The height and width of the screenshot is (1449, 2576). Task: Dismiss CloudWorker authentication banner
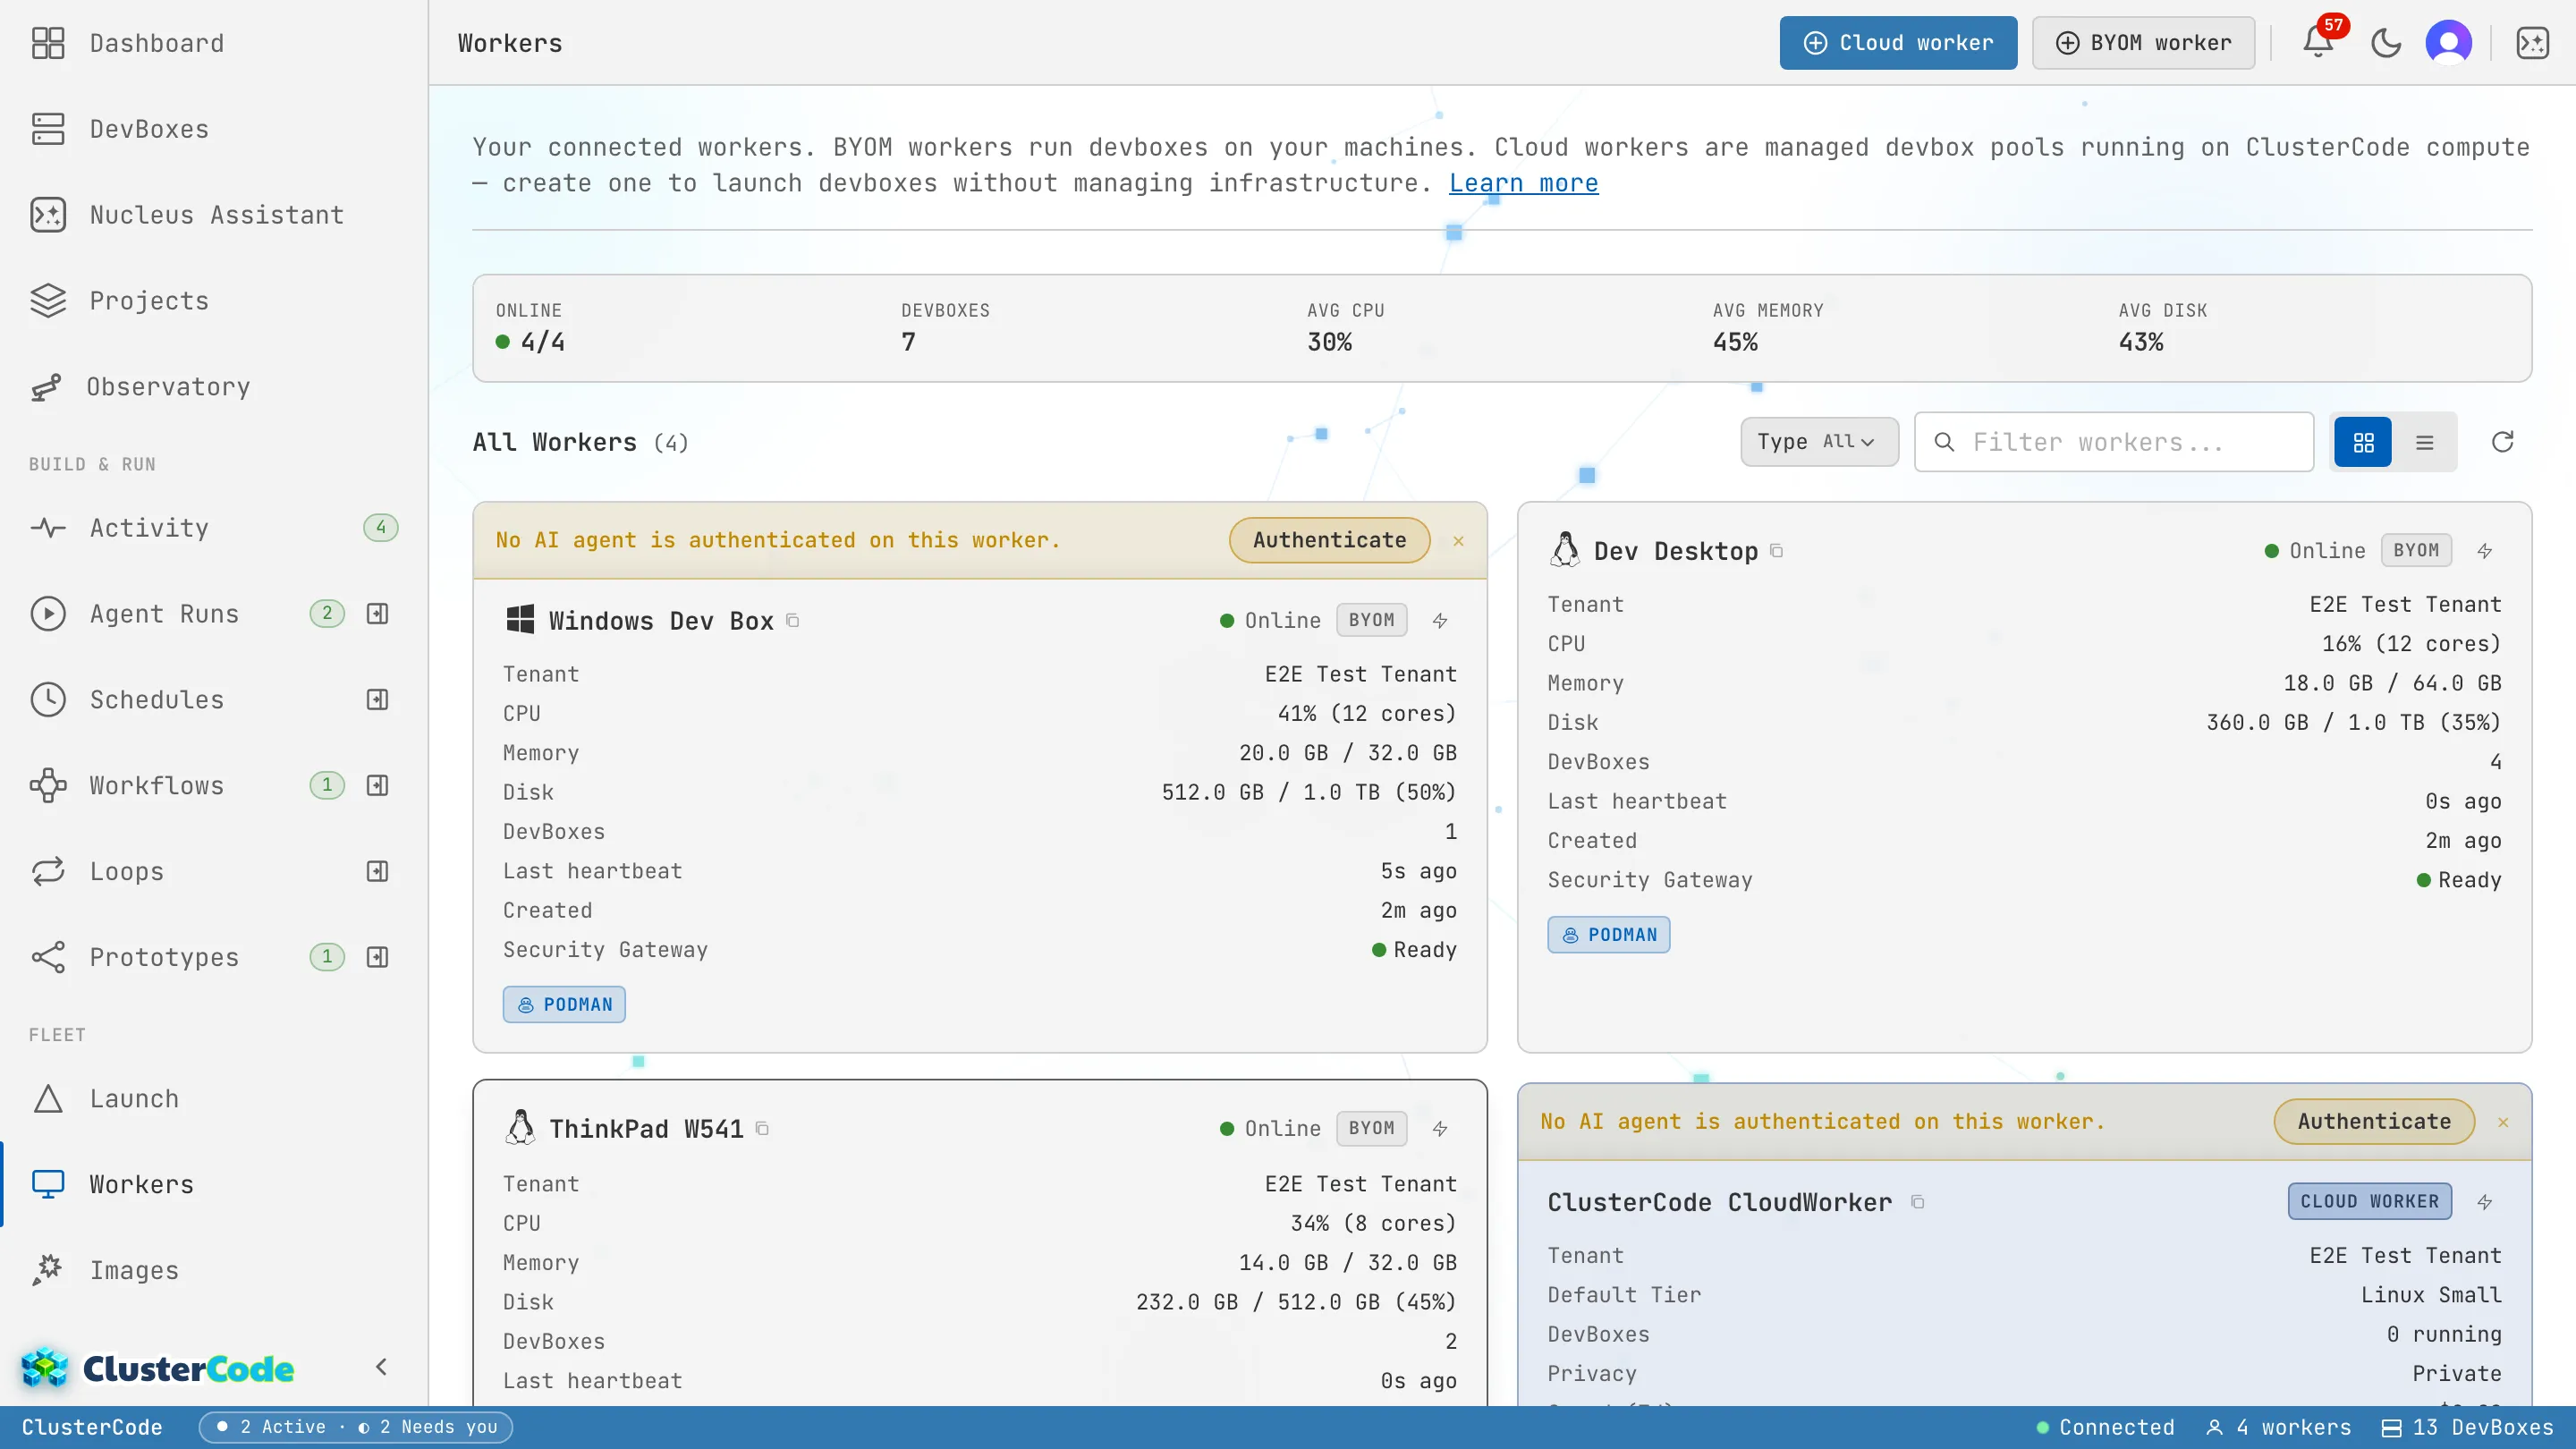[2503, 1123]
